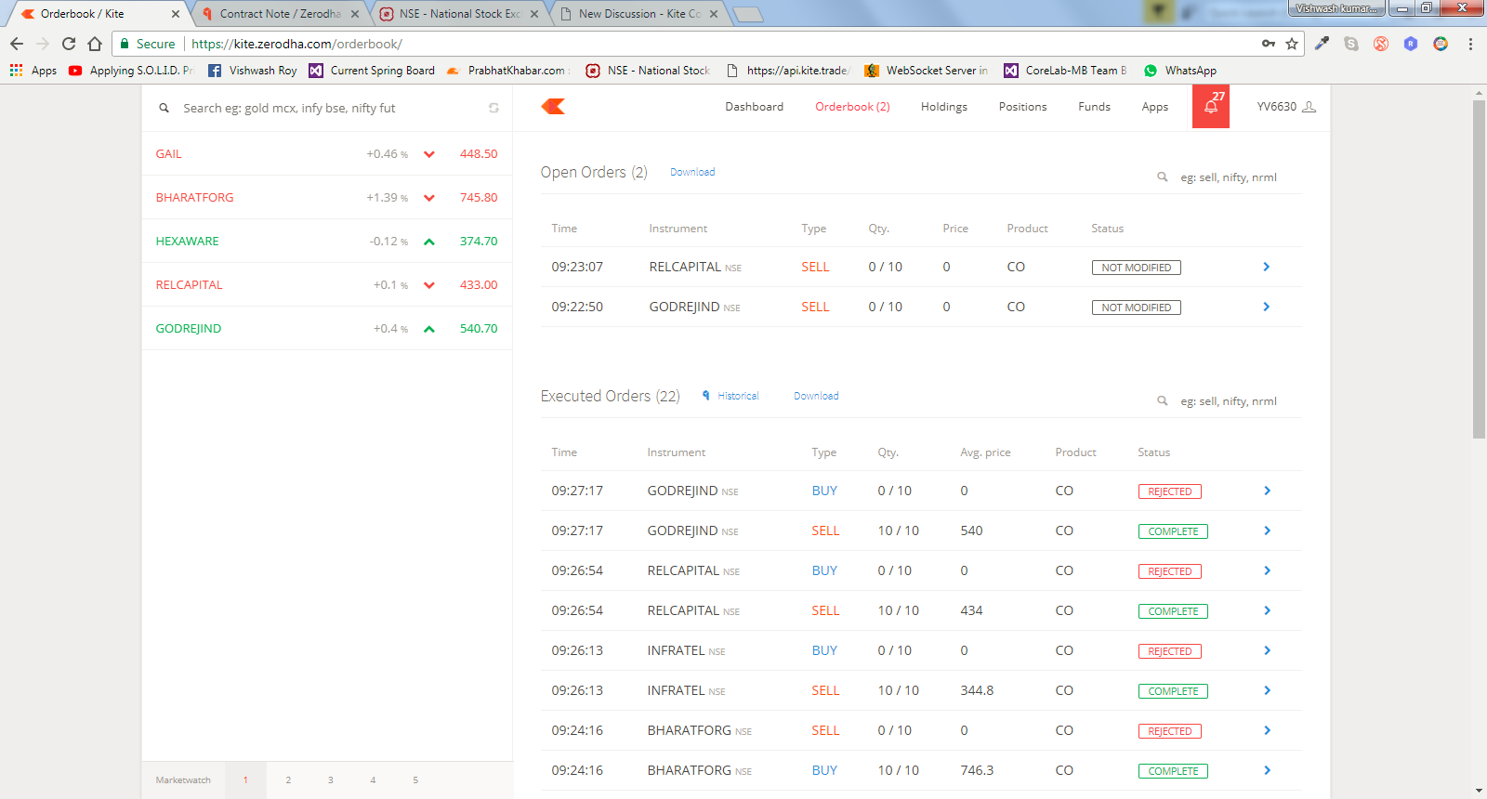Go to the browser home page

(95, 44)
